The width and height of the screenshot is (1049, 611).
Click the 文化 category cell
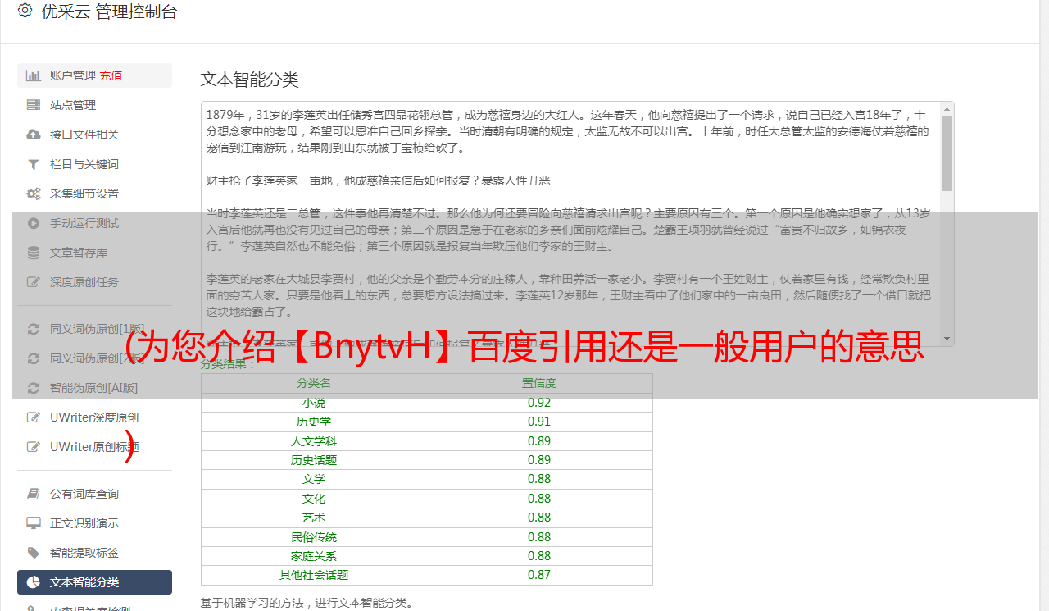[314, 499]
